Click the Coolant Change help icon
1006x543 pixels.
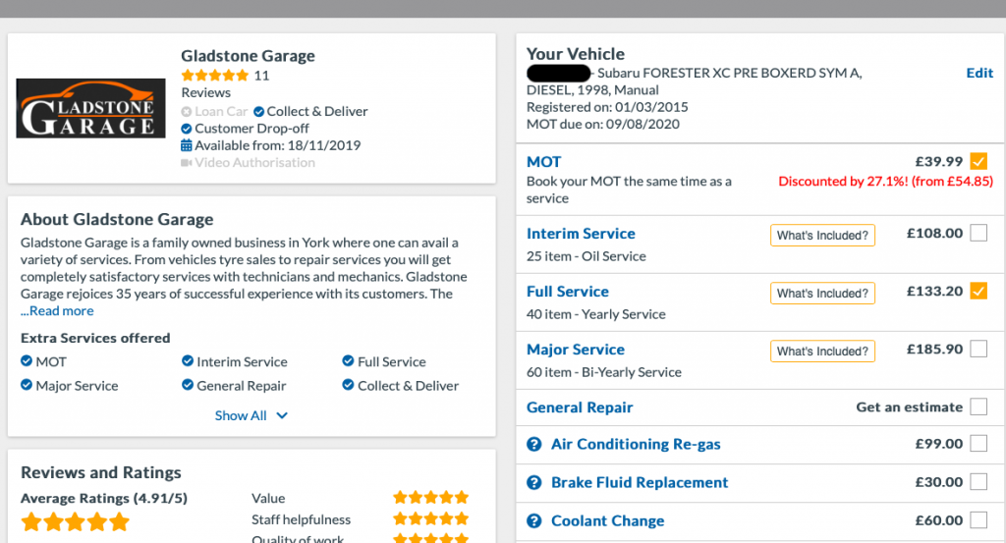click(534, 520)
